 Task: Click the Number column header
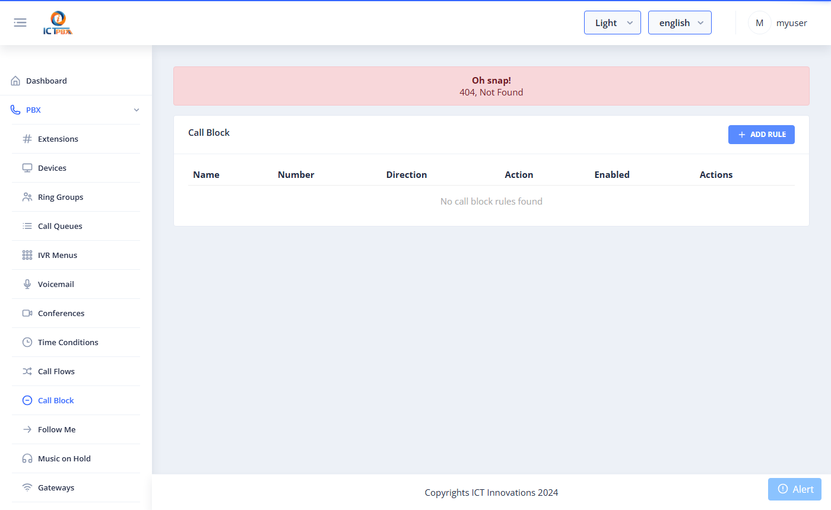coord(296,175)
